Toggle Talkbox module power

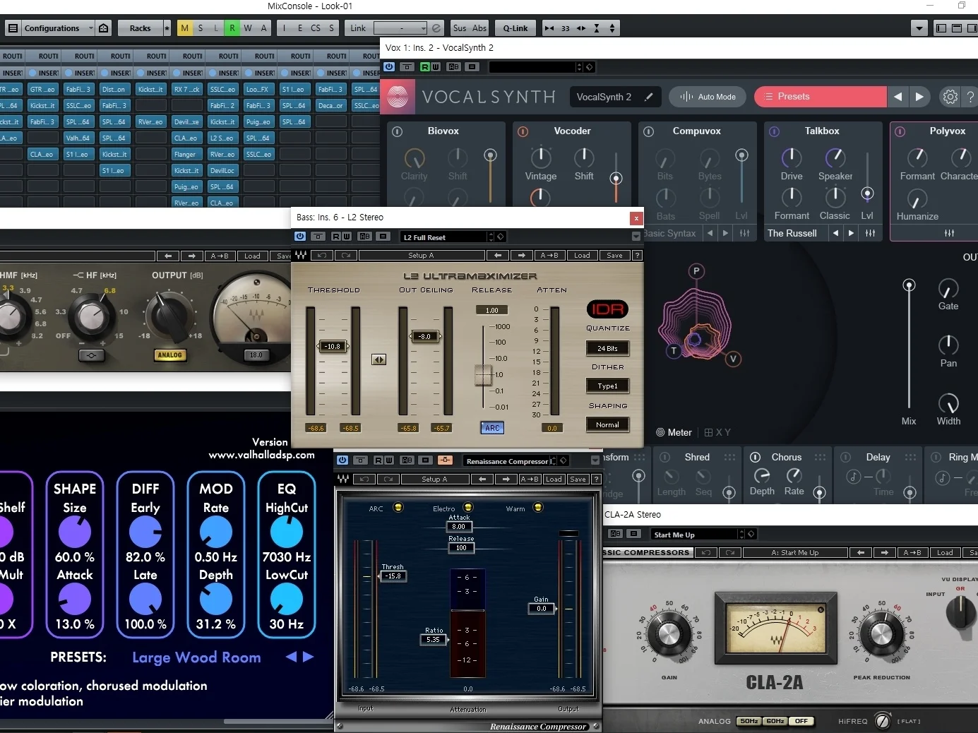tap(774, 131)
